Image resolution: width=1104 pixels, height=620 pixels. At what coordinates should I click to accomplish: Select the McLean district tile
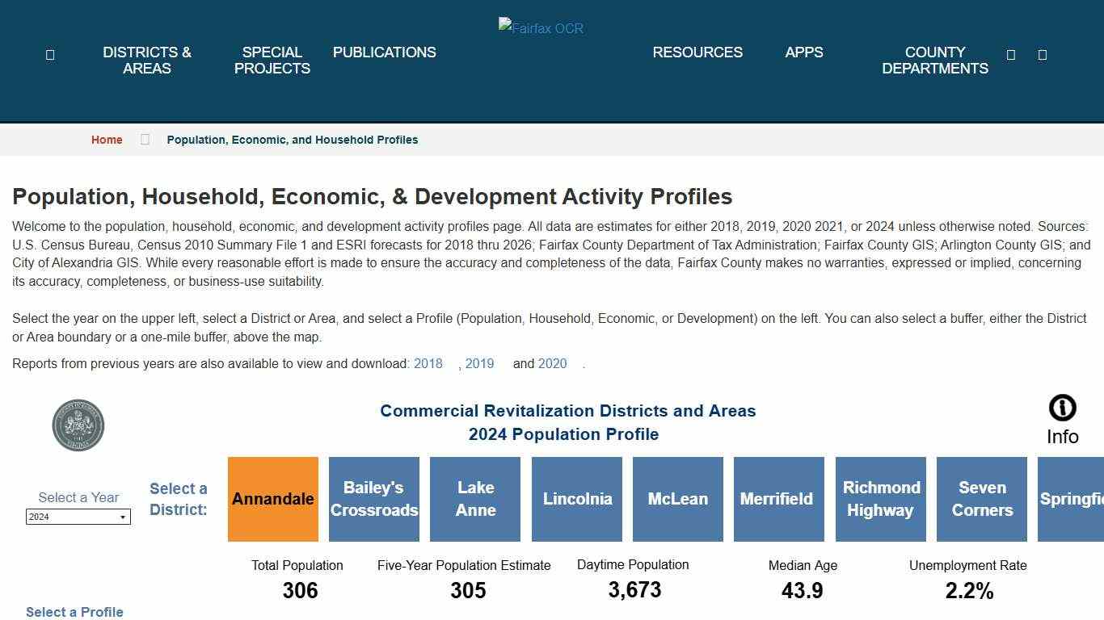[x=677, y=499]
